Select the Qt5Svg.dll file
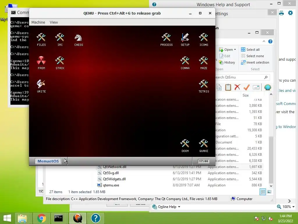This screenshot has width=298, height=224. click(x=111, y=173)
